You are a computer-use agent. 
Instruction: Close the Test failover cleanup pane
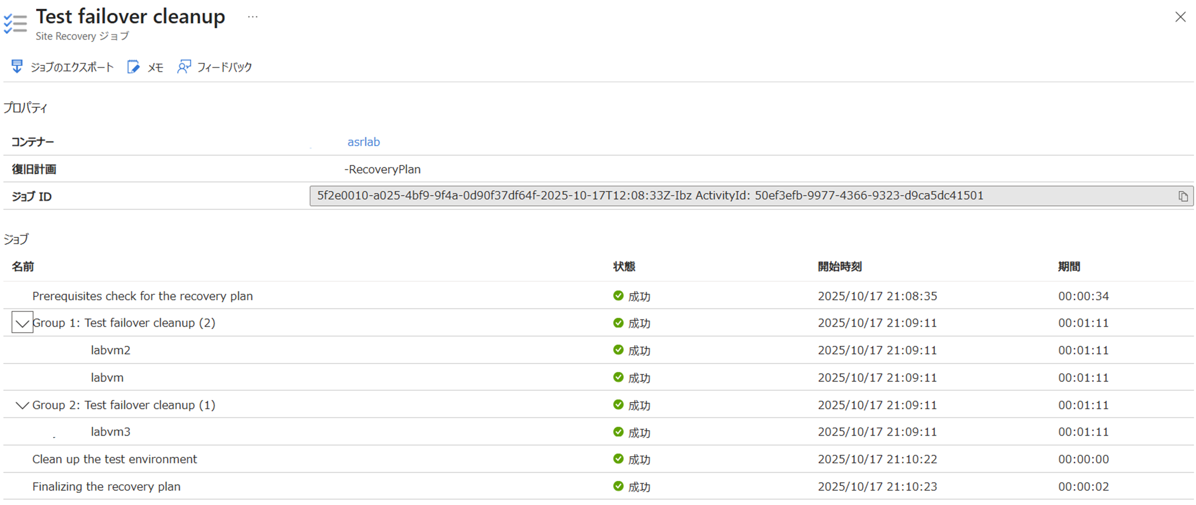1180,17
